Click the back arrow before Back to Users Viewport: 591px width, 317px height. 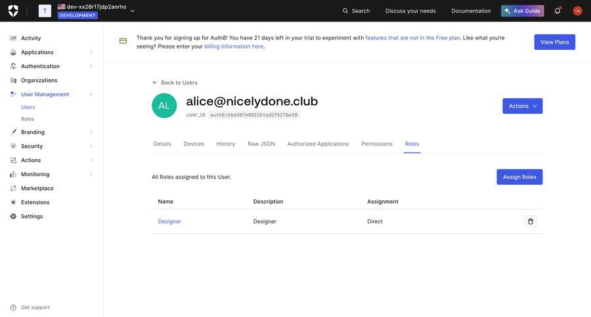coord(154,83)
